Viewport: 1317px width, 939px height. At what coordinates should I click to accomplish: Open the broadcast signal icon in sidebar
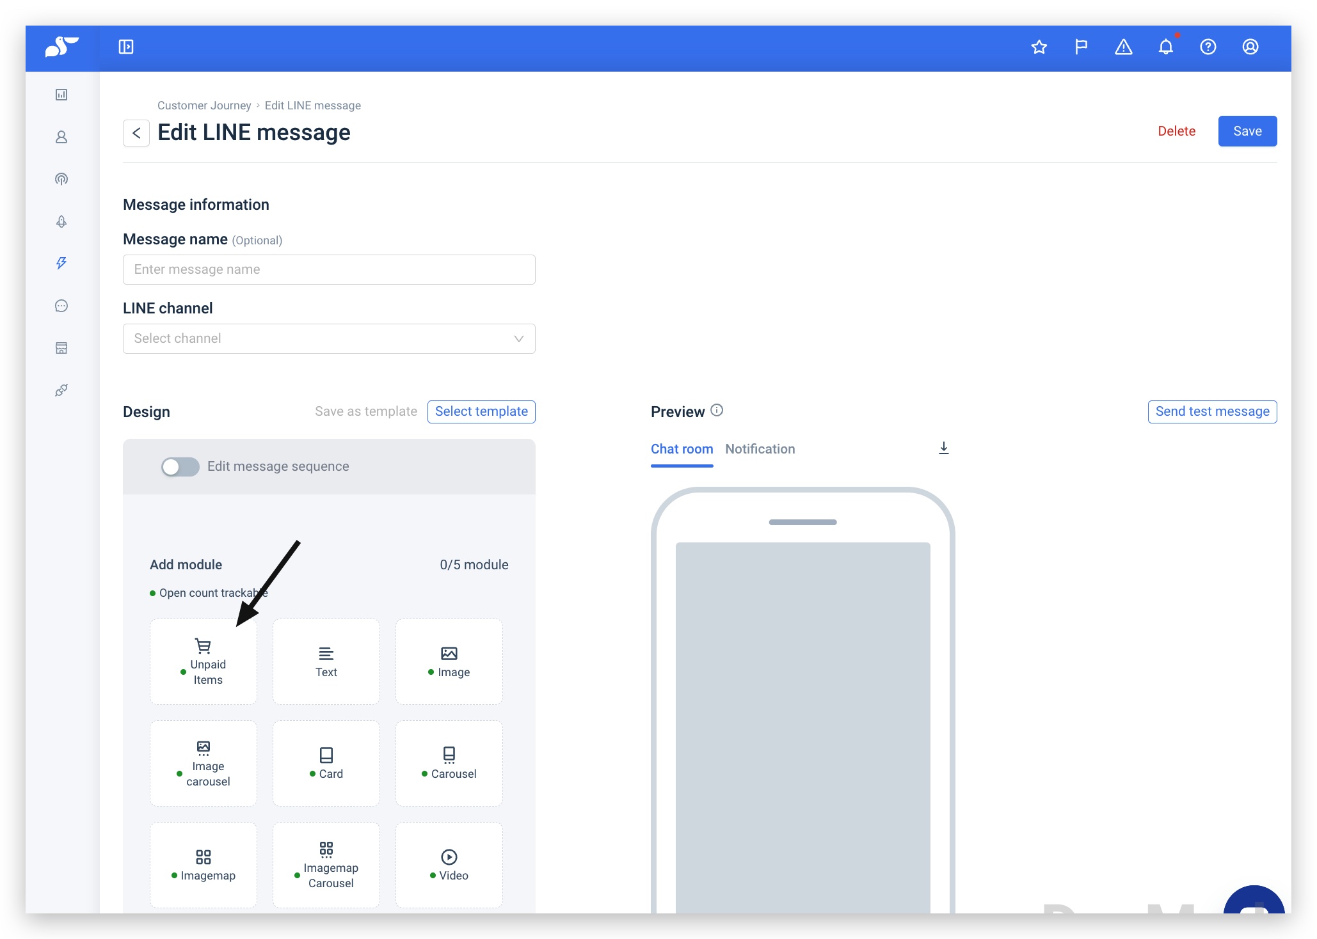tap(61, 179)
